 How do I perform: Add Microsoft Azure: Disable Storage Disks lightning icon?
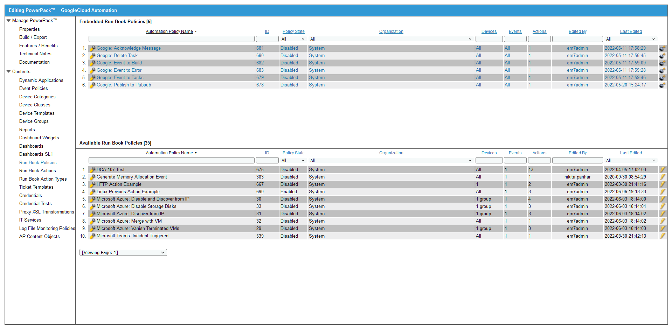[x=663, y=206]
